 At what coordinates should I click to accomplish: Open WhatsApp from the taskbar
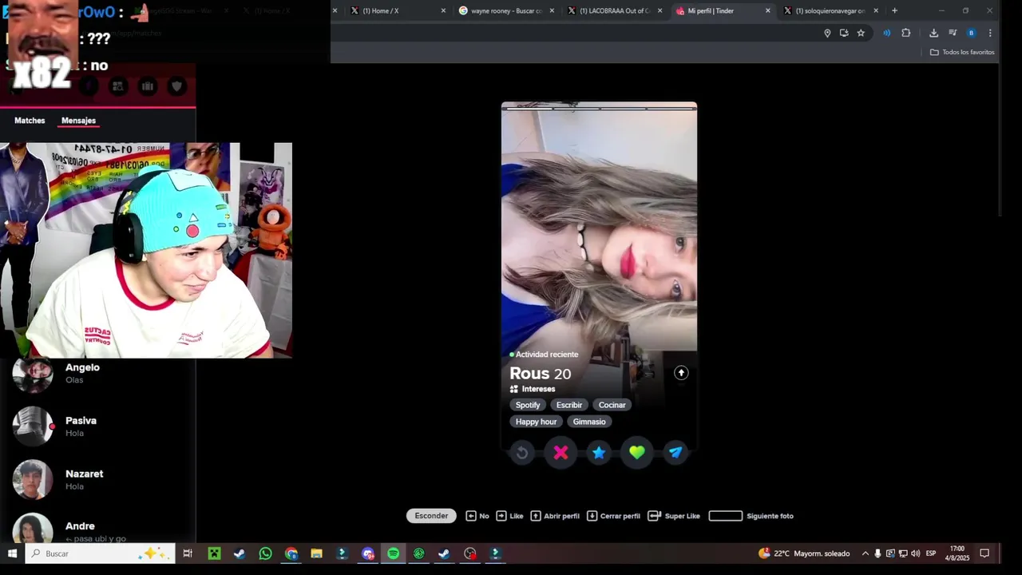[x=265, y=553]
